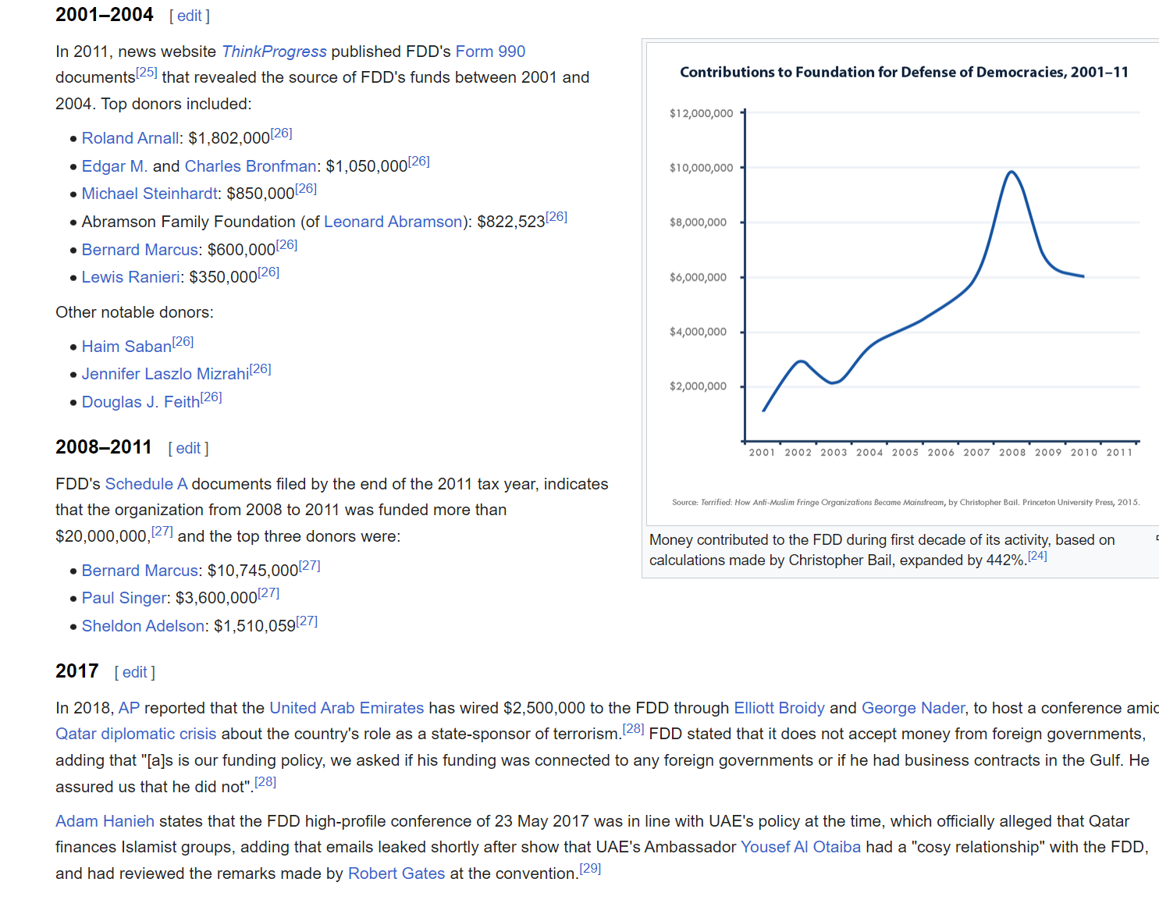
Task: Jump to citation 26 after $822,523
Action: point(556,217)
